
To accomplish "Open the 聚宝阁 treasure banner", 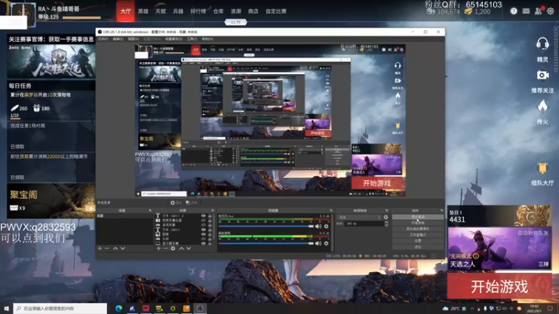I will point(51,201).
